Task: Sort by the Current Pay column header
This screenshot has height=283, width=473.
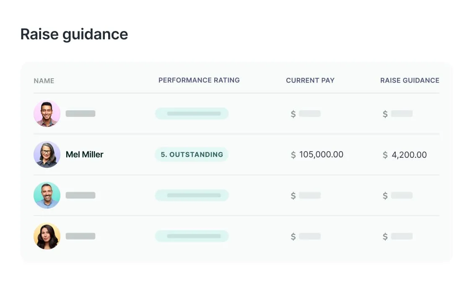Action: click(x=310, y=80)
